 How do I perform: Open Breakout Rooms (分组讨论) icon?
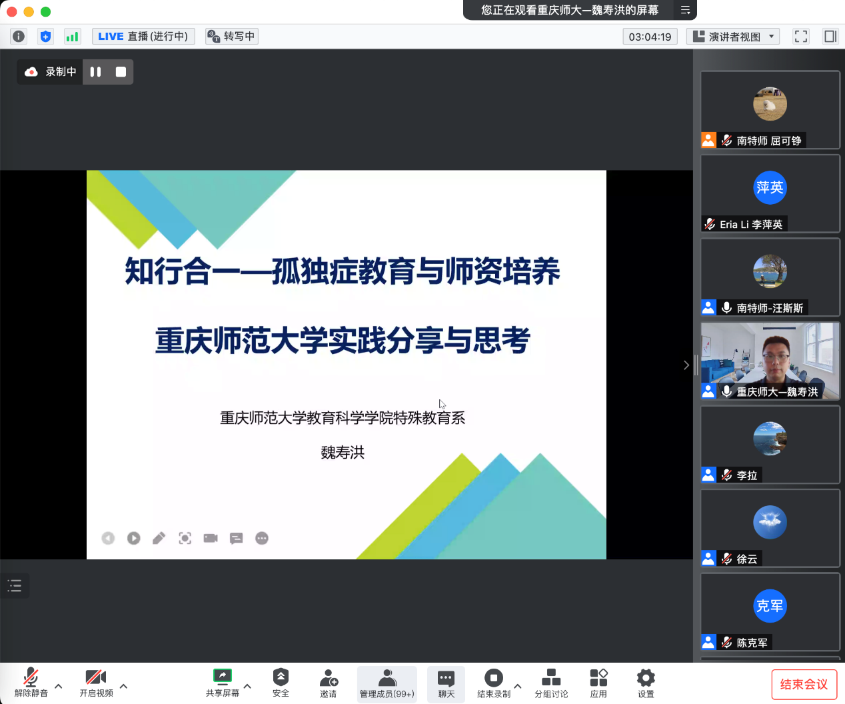[x=551, y=683]
